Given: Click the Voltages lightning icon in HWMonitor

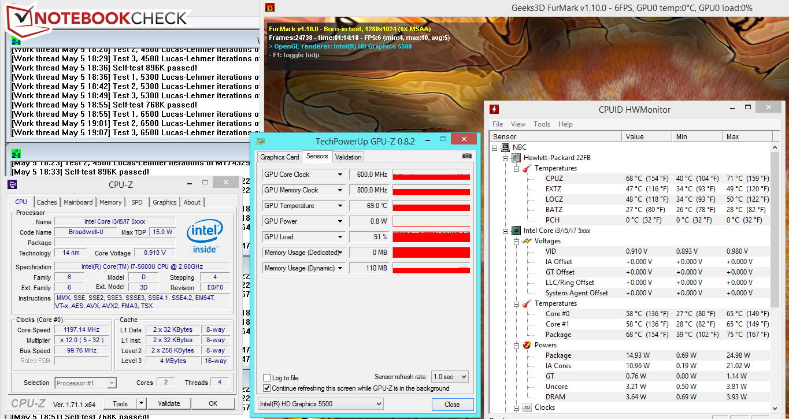Looking at the screenshot, I should pos(527,241).
